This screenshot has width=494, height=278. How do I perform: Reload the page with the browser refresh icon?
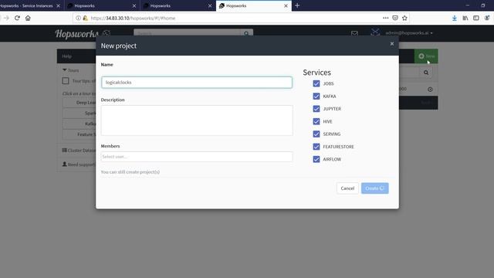[x=17, y=18]
